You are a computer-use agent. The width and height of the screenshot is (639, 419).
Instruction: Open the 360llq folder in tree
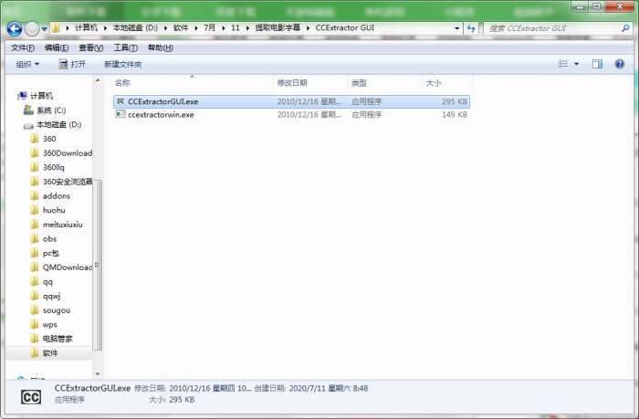pyautogui.click(x=53, y=167)
